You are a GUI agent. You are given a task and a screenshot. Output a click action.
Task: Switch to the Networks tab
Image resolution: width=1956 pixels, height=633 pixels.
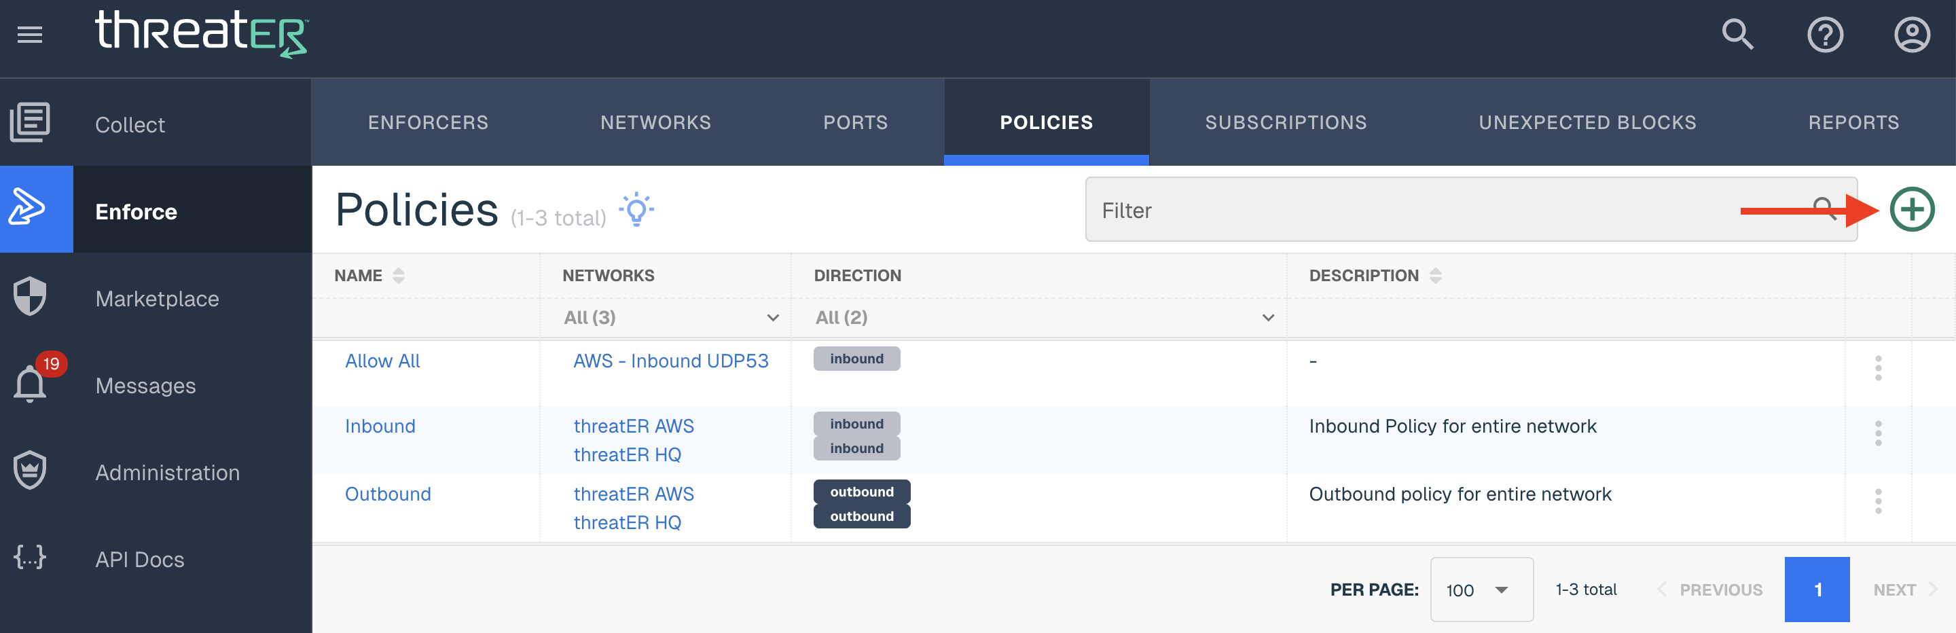coord(655,123)
